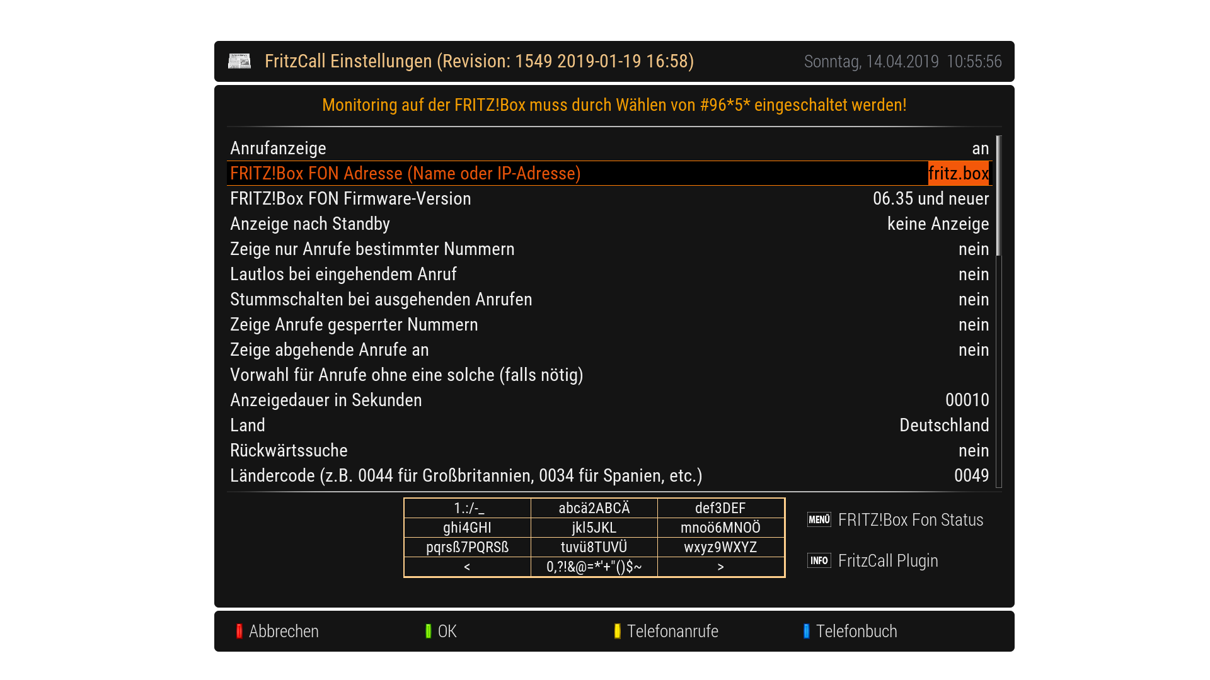Viewport: 1210px width, 680px height.
Task: Click the INFO key icon
Action: click(819, 560)
